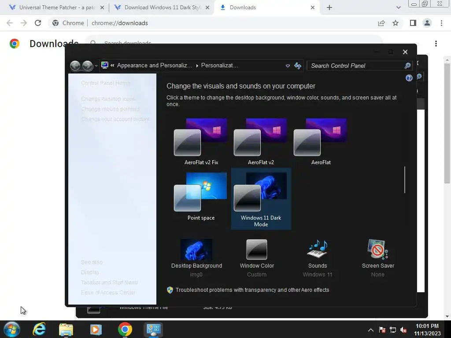This screenshot has width=451, height=338.
Task: Open the Display link in See also
Action: tap(90, 272)
